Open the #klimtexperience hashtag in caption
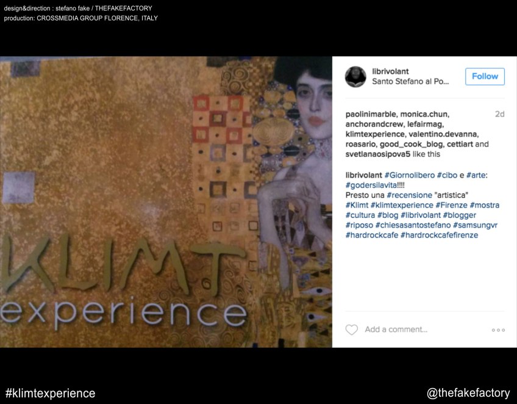 tap(402, 205)
